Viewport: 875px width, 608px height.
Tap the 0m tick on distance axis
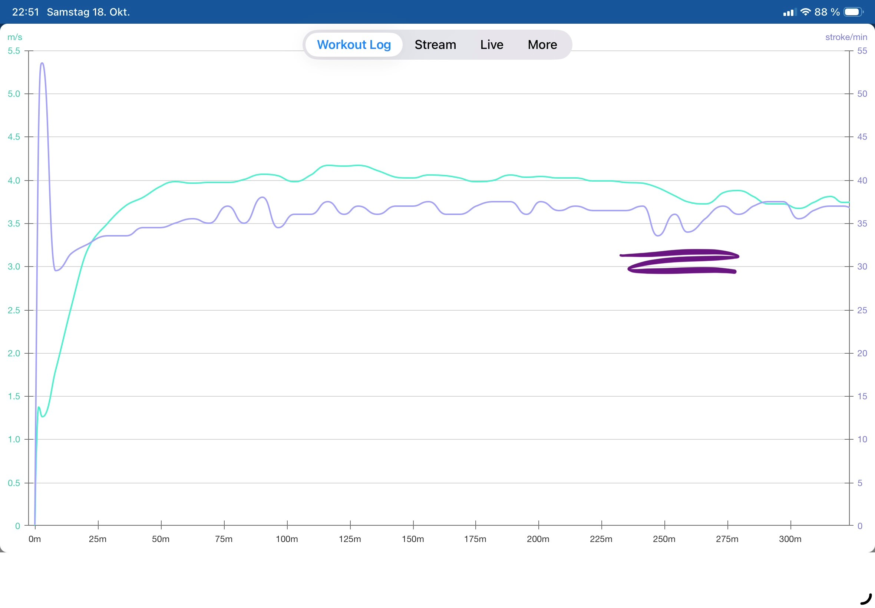[34, 539]
